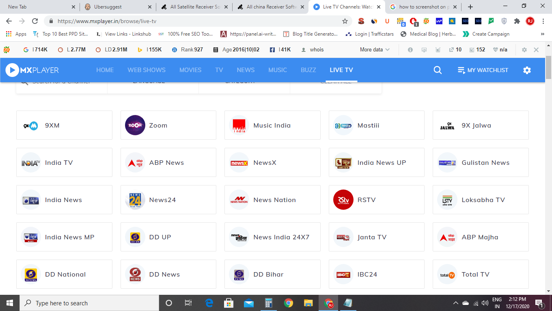Viewport: 552px width, 311px height.
Task: Open the Loksabha TV logo
Action: point(447,200)
